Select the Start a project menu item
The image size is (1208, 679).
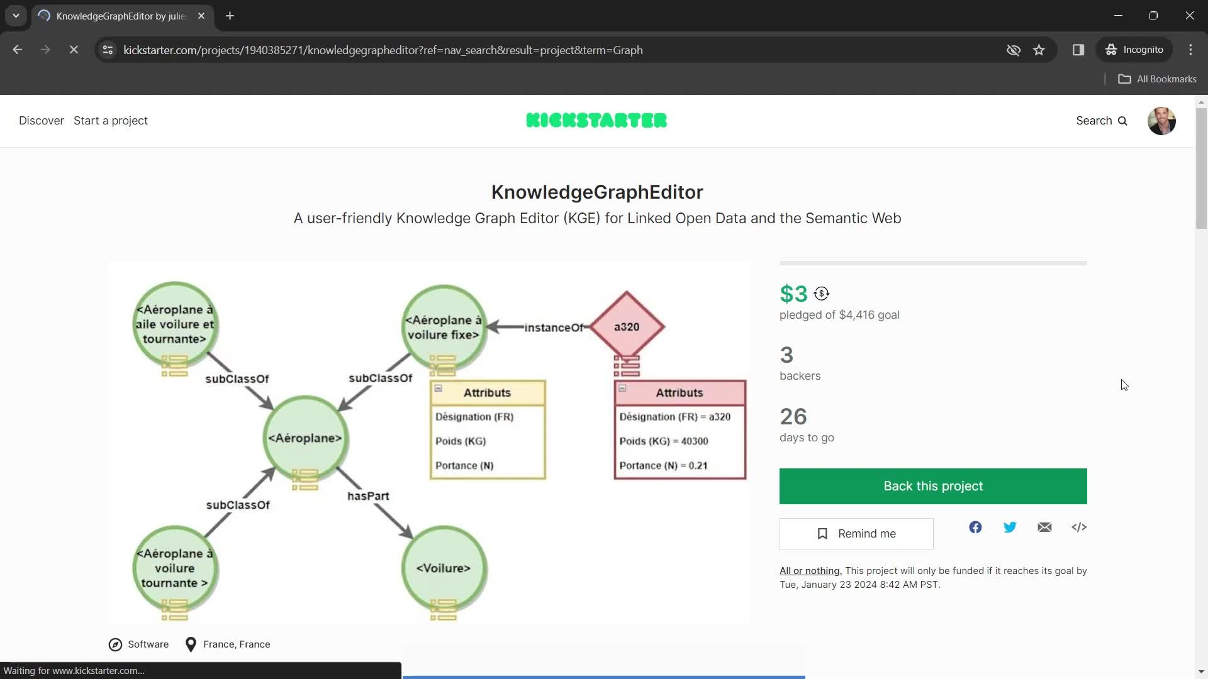click(110, 120)
